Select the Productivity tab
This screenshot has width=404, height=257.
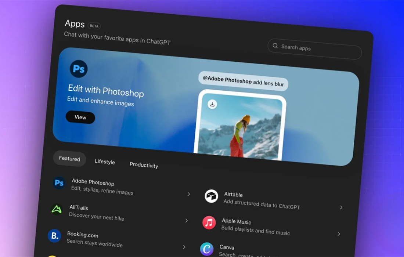144,165
